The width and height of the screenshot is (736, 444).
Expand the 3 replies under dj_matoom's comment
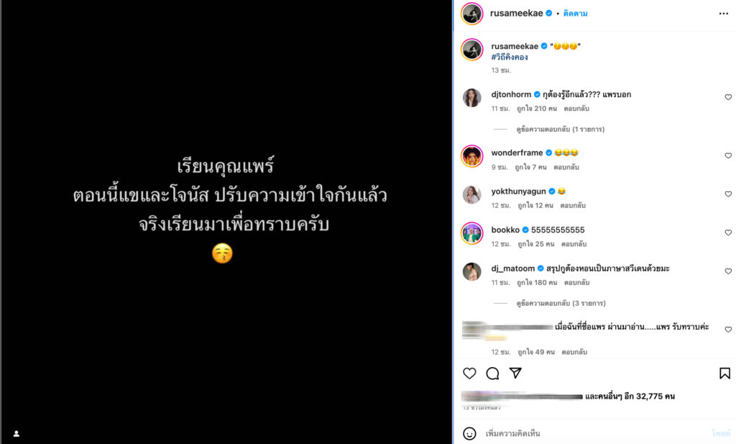tap(561, 304)
